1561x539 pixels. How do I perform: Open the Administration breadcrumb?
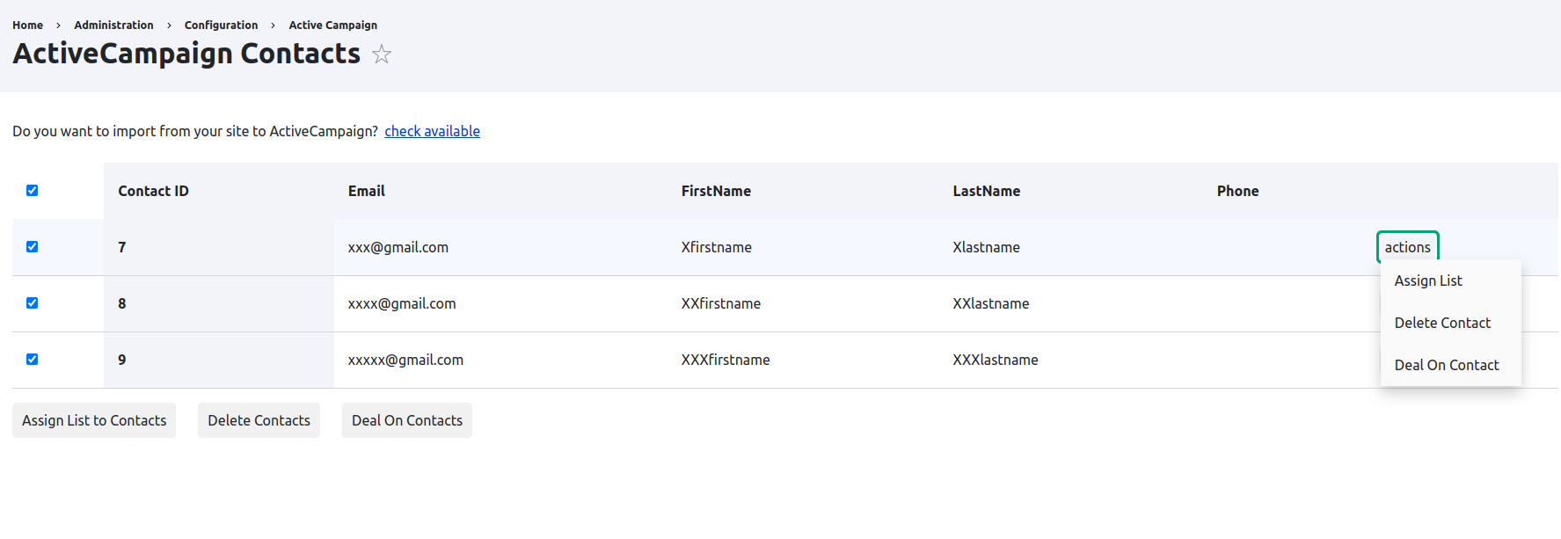pos(113,25)
